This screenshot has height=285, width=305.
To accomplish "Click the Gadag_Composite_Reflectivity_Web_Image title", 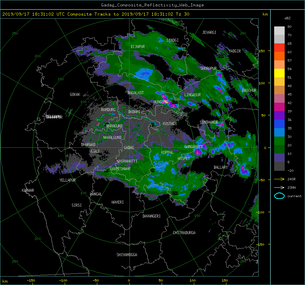I will click(152, 5).
